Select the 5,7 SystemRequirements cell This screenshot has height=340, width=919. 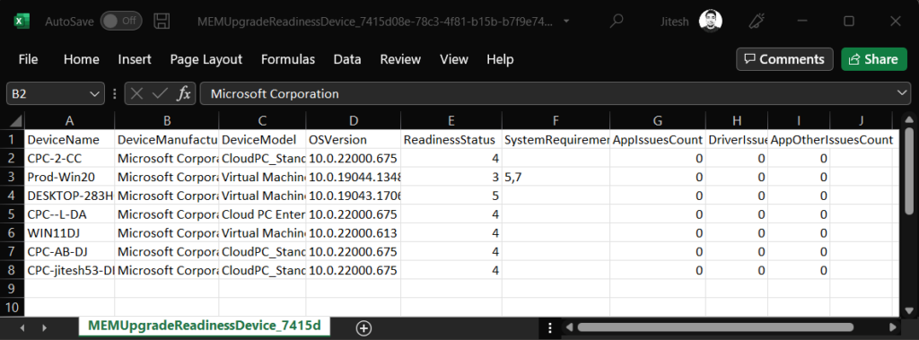point(556,177)
